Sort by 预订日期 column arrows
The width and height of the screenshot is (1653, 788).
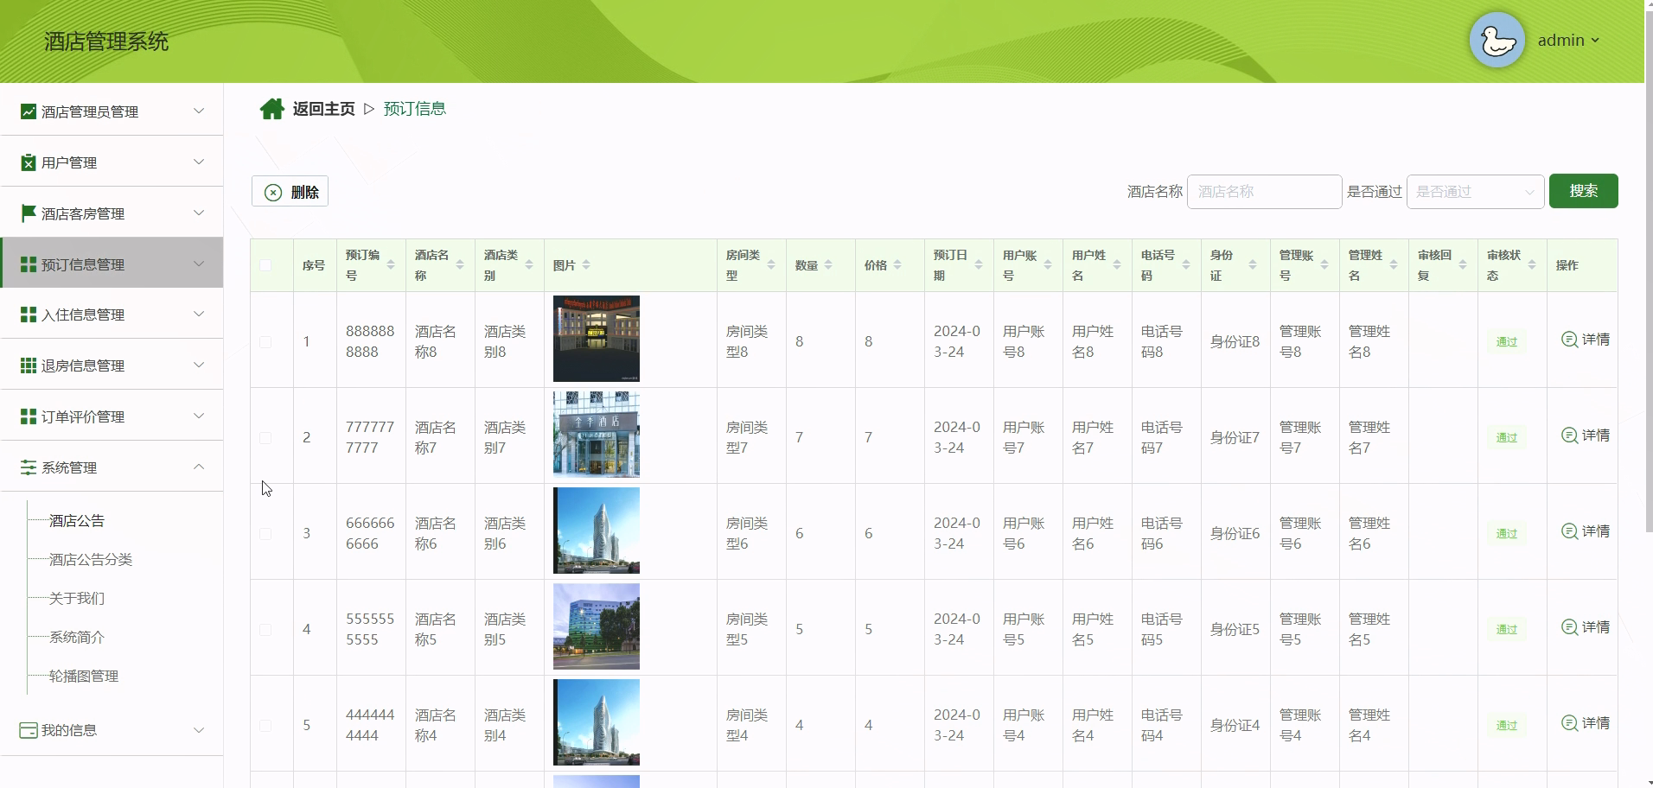[x=979, y=265]
